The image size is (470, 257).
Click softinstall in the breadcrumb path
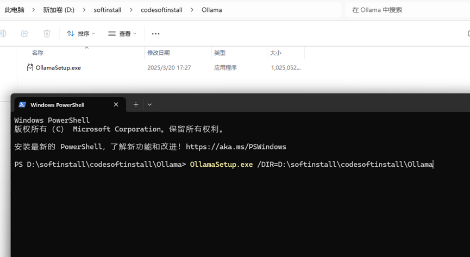click(x=107, y=10)
